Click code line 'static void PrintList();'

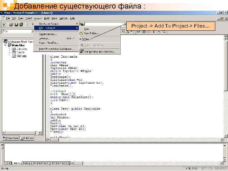pyautogui.click(x=72, y=97)
